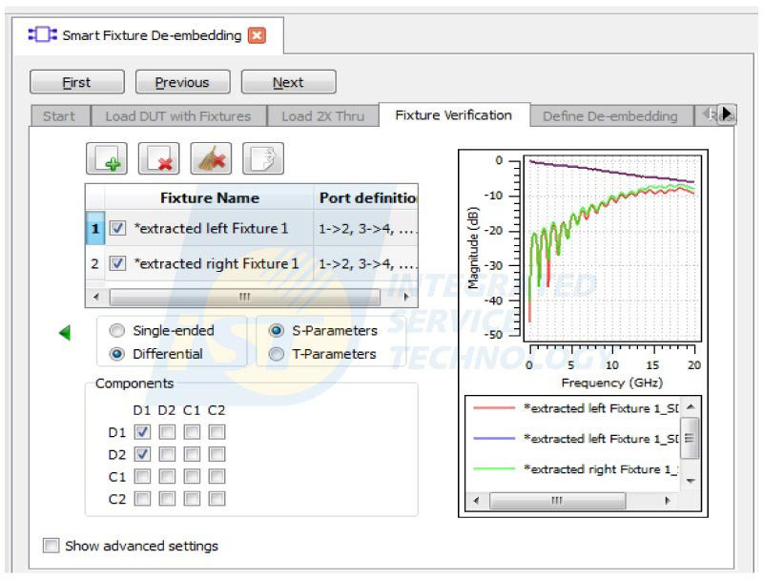The height and width of the screenshot is (580, 763).
Task: Click the remove fixture icon with red X
Action: coord(158,158)
